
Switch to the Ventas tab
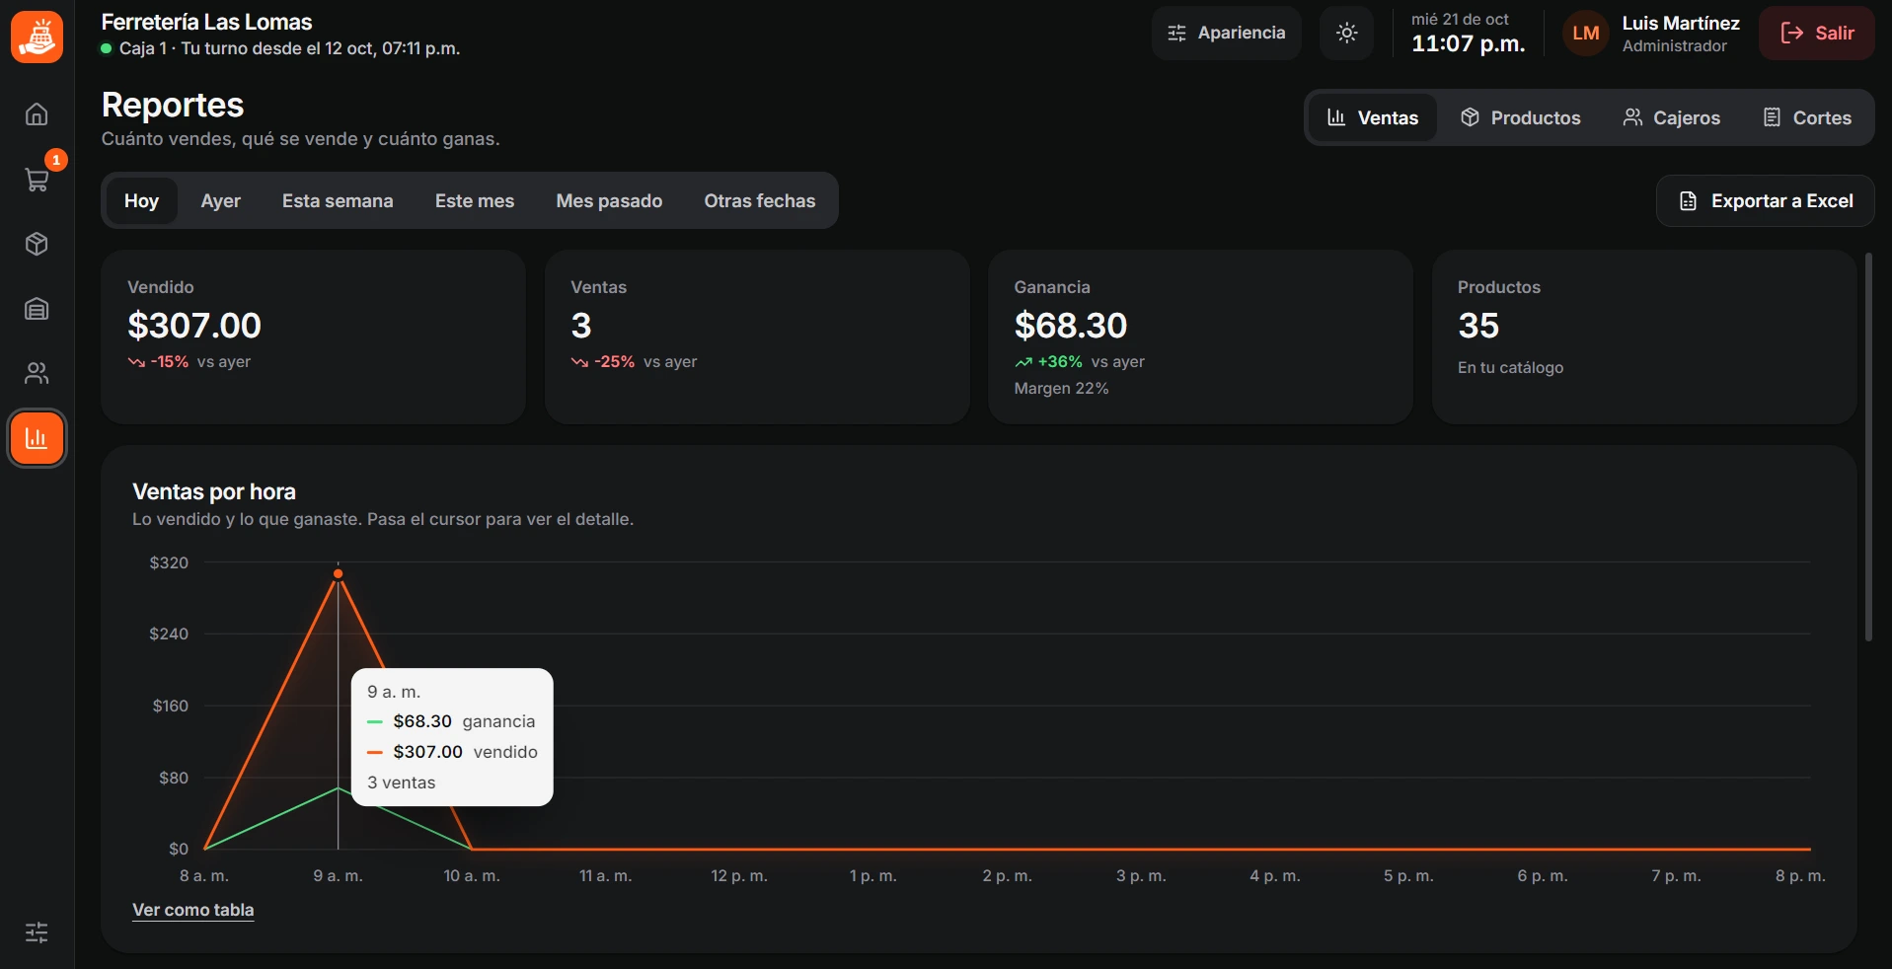pos(1373,117)
